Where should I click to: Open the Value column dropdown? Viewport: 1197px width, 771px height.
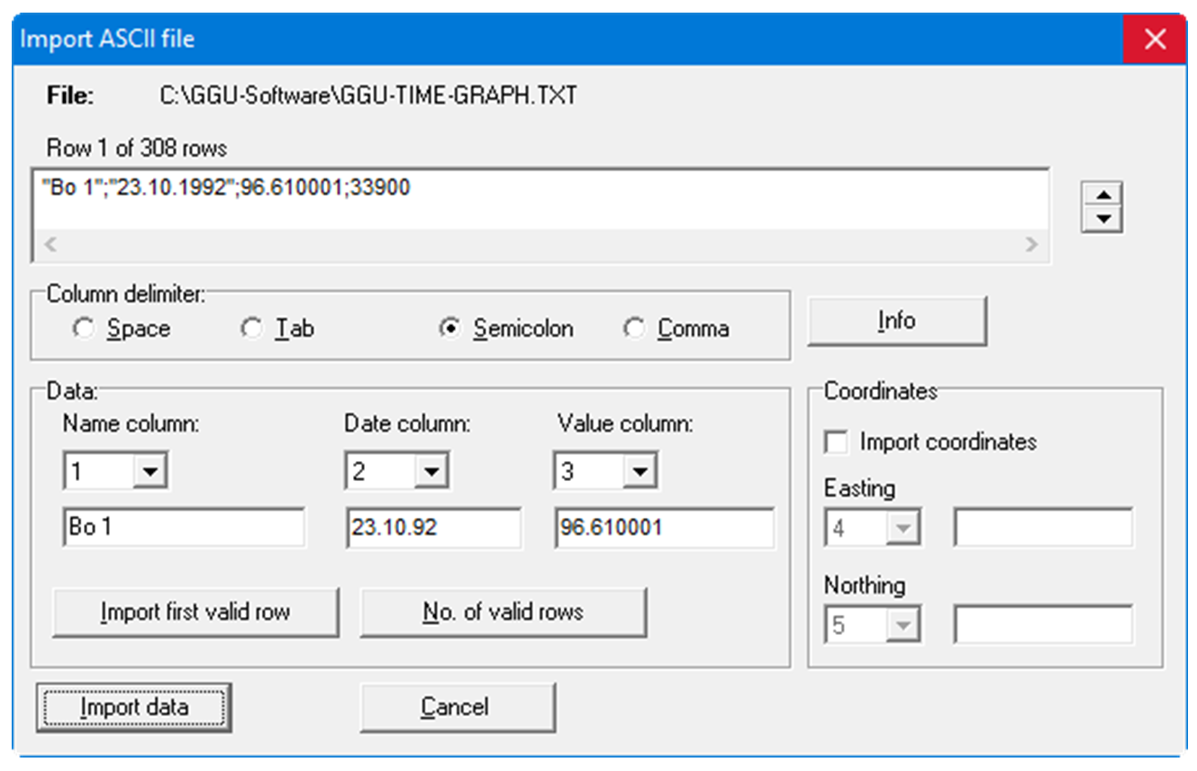point(639,472)
